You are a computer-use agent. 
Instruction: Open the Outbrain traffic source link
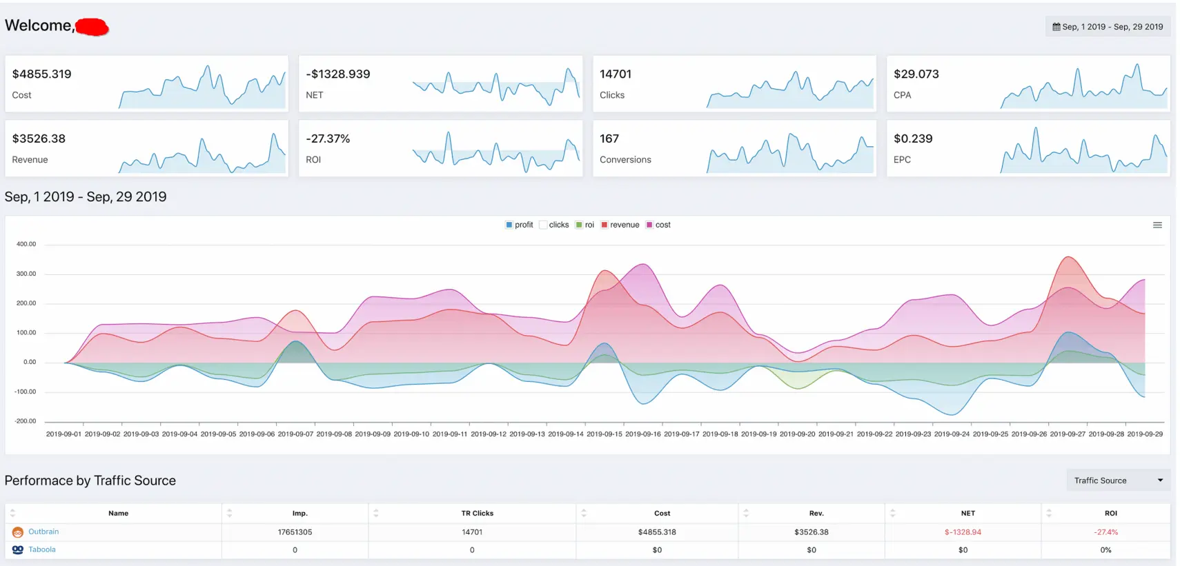pyautogui.click(x=43, y=532)
